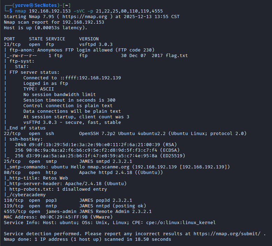Click the vsftpd 3.0.3 version text
The image size is (272, 246).
(x=96, y=45)
